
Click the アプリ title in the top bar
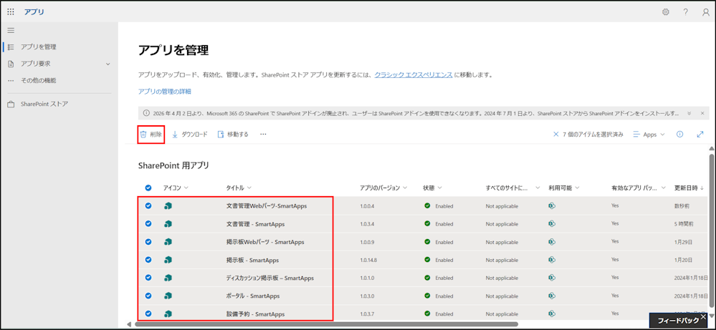[x=34, y=12]
